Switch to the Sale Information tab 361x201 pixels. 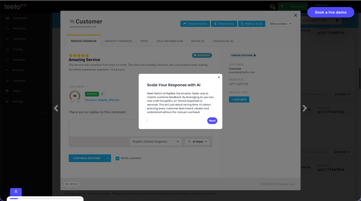pyautogui.click(x=170, y=41)
